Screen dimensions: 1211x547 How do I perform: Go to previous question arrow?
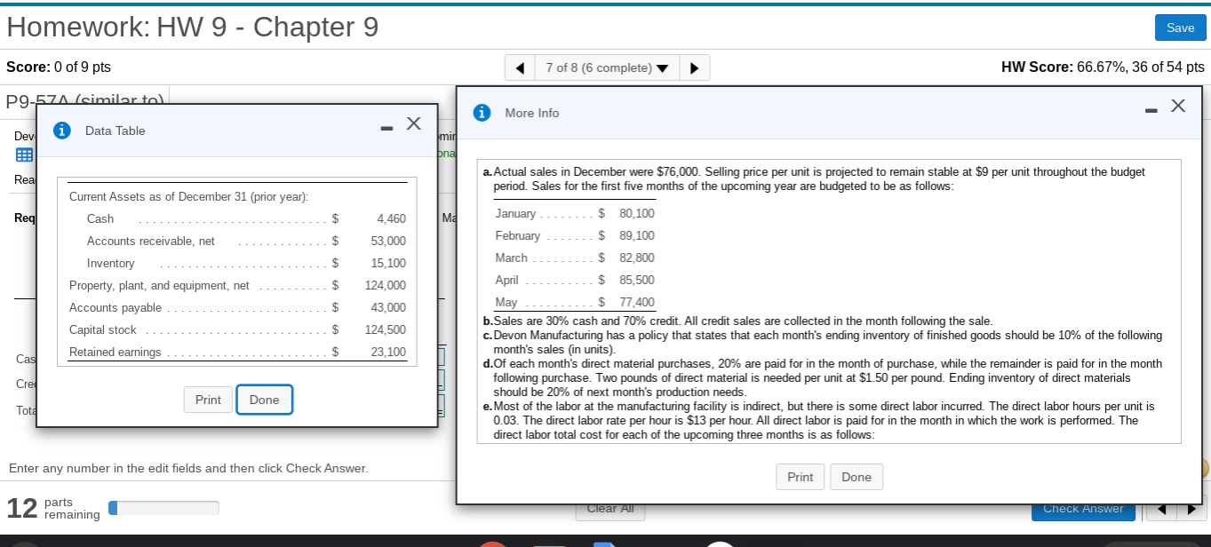tap(520, 67)
